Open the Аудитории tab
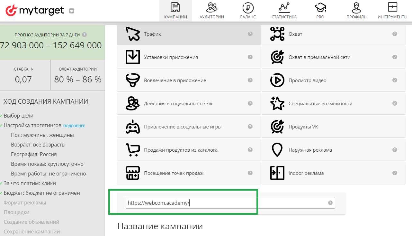This screenshot has height=236, width=412. [x=212, y=11]
